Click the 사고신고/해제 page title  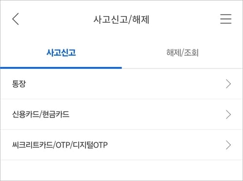(121, 19)
